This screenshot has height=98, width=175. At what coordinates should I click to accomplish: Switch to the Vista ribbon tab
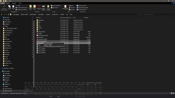click(x=20, y=3)
